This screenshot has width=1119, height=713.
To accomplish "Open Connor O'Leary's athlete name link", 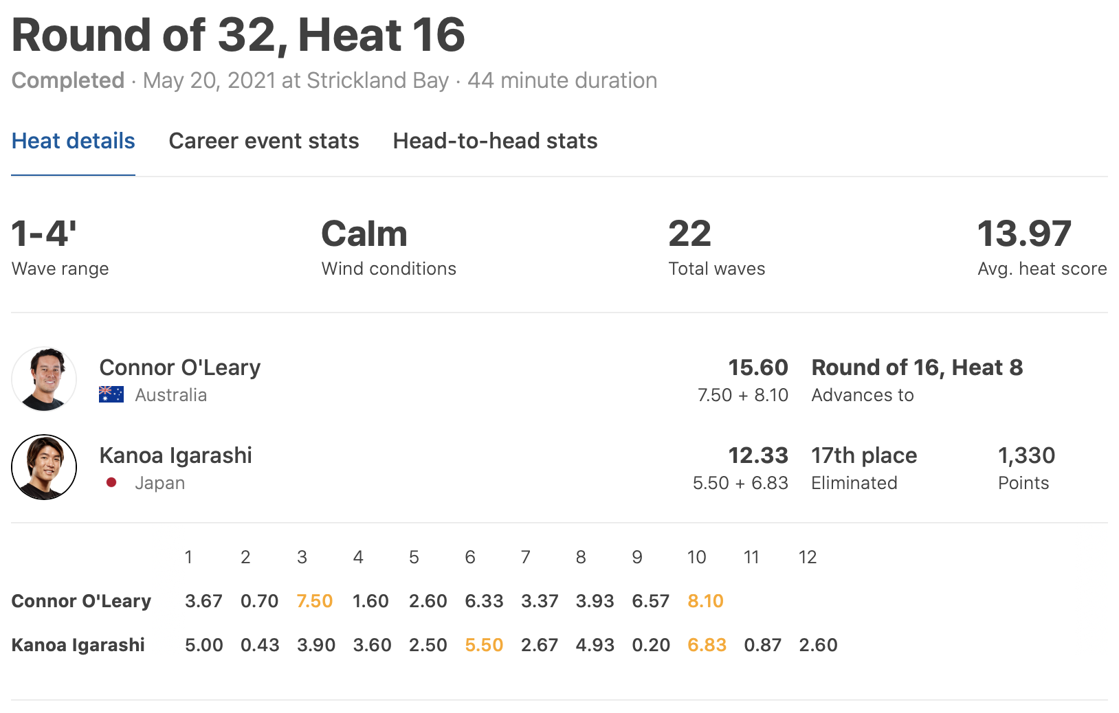I will [x=180, y=367].
